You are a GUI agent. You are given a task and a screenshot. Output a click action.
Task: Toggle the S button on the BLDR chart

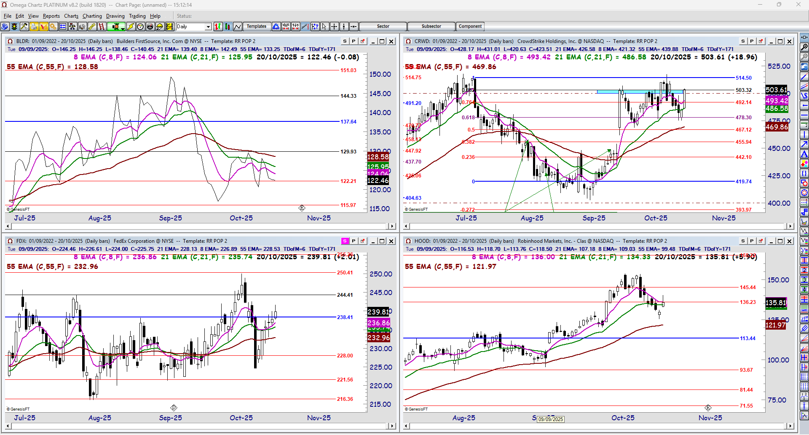(x=345, y=41)
